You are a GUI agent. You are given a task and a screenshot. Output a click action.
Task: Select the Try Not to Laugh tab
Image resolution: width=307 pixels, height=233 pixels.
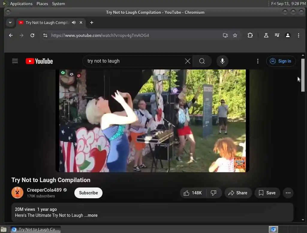click(47, 22)
